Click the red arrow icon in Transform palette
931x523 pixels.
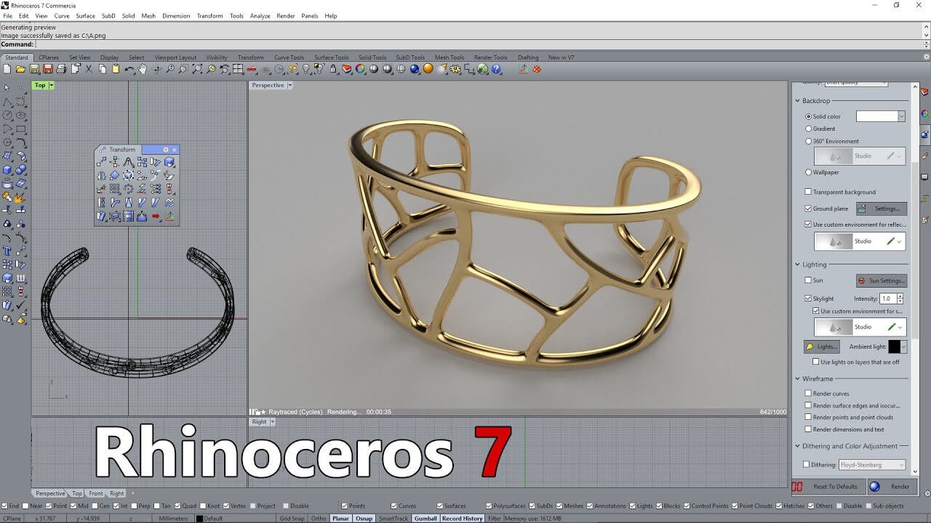click(x=156, y=216)
